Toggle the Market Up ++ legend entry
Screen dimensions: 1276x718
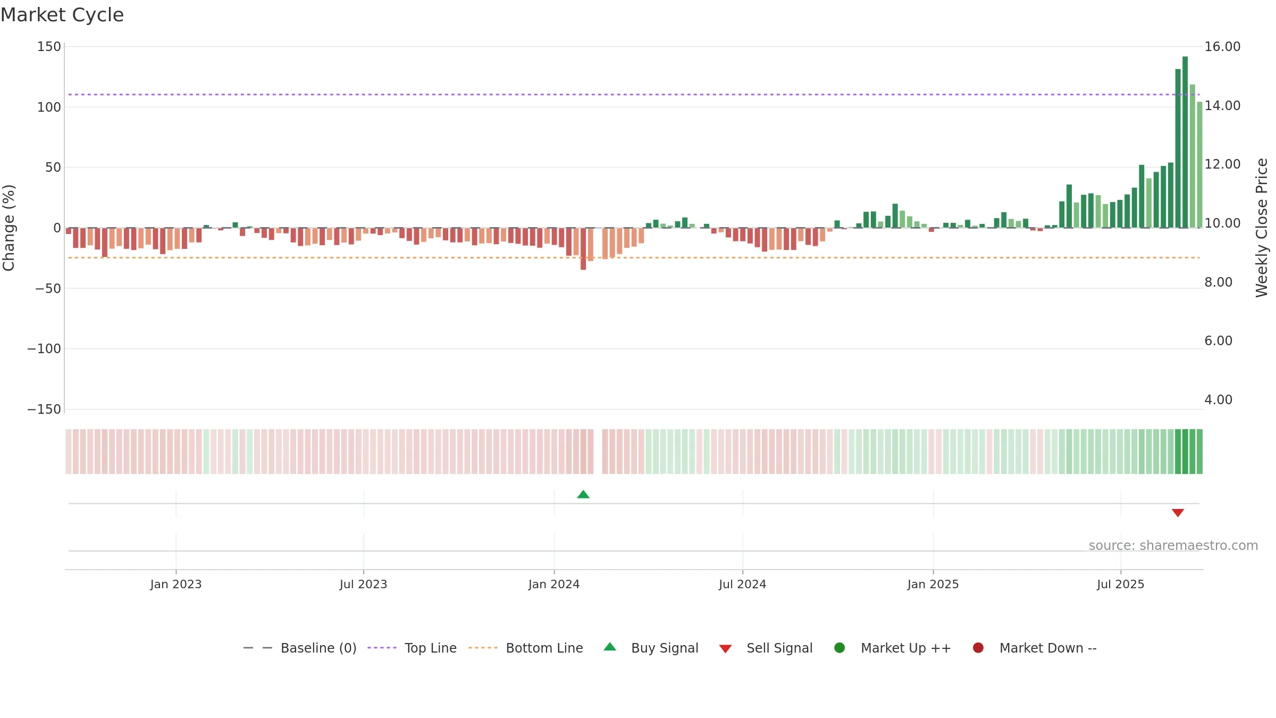pyautogui.click(x=893, y=648)
